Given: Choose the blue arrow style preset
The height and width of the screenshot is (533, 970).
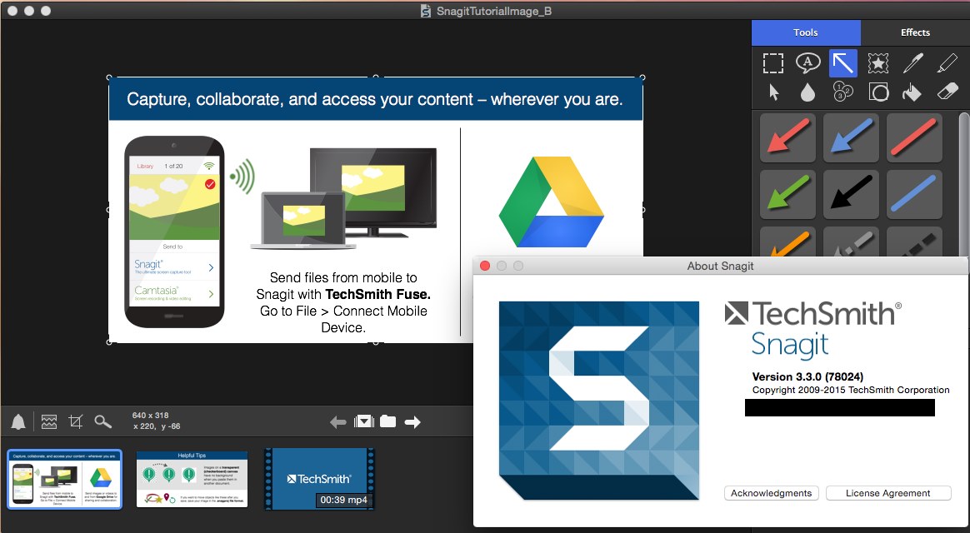Looking at the screenshot, I should coord(851,137).
